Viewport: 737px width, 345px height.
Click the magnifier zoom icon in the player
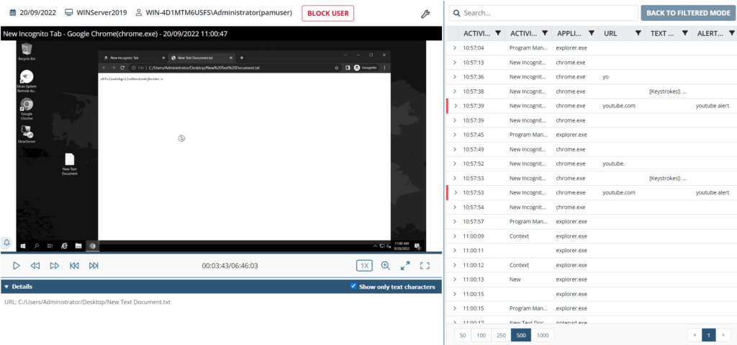click(386, 266)
